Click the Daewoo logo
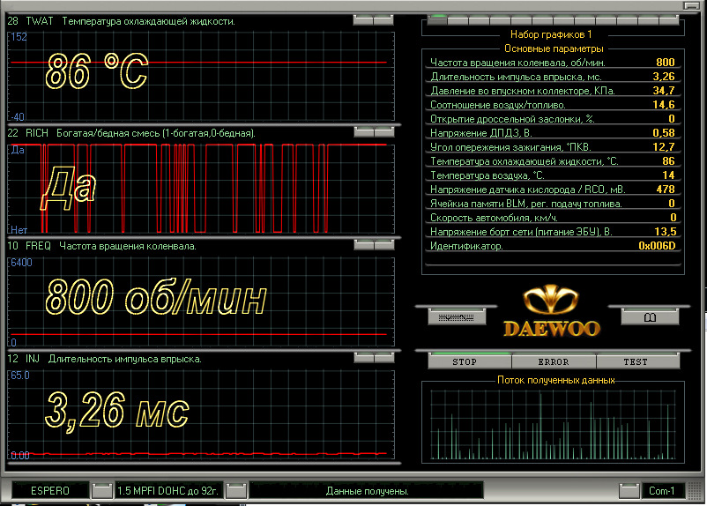 coord(552,310)
